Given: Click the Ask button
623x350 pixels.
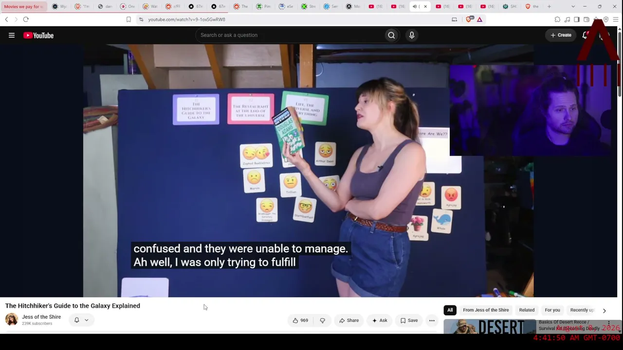Looking at the screenshot, I should pyautogui.click(x=380, y=320).
